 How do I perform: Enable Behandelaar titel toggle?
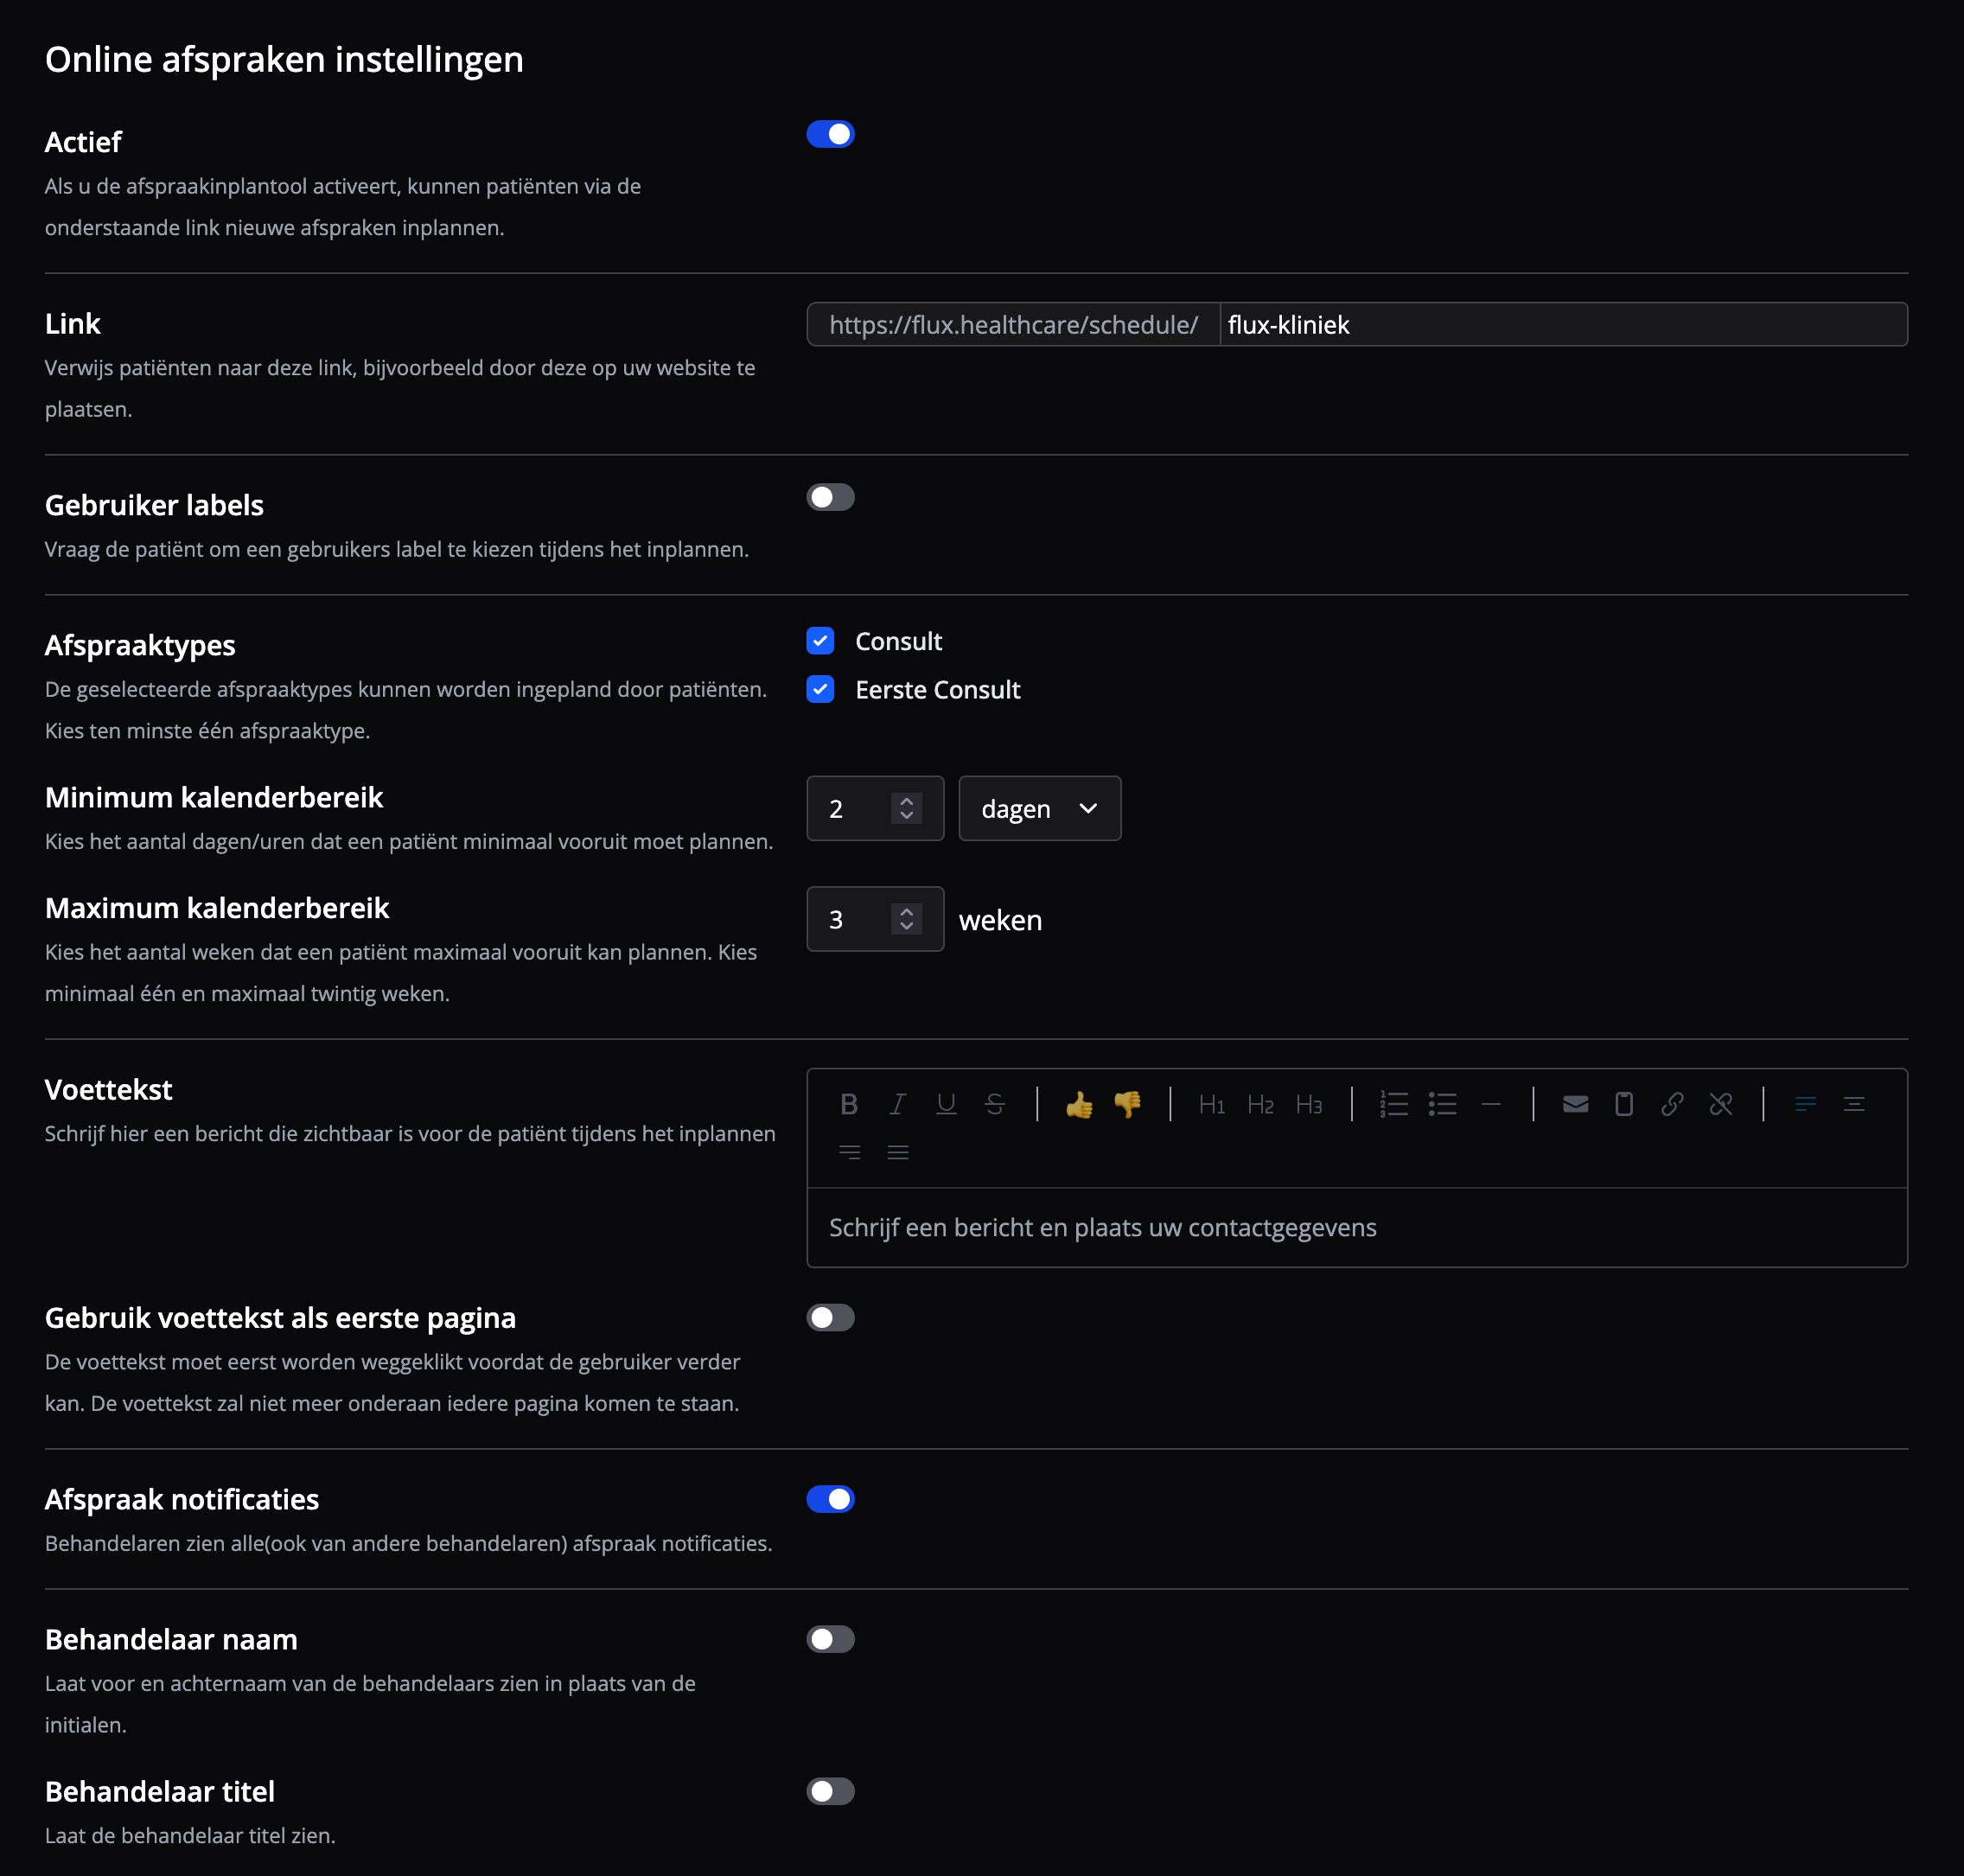click(830, 1791)
